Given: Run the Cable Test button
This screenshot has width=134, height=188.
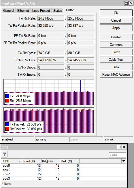Looking at the screenshot, I should click(x=116, y=60).
